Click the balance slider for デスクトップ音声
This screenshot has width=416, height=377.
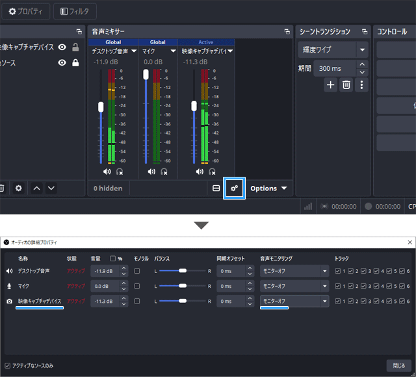[182, 270]
